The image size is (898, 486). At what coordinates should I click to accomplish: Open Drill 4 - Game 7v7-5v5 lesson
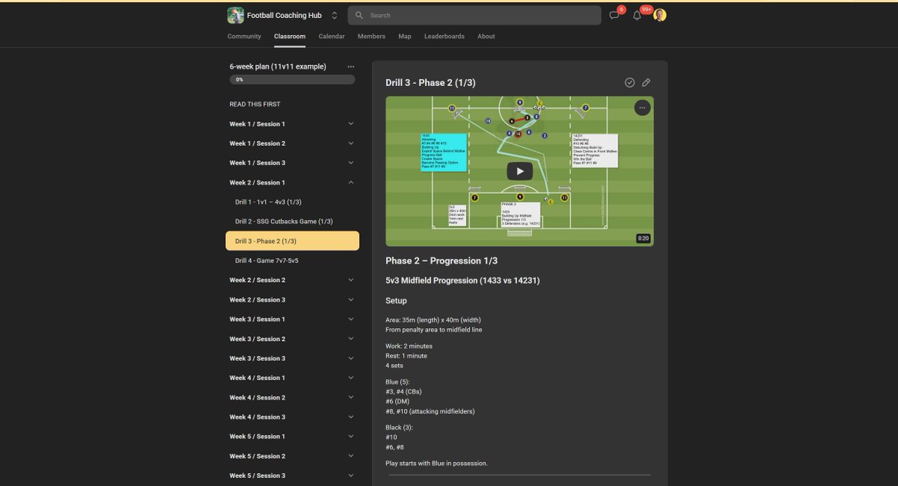point(293,261)
